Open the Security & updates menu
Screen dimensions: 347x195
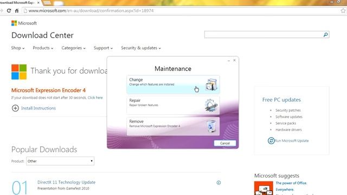click(141, 48)
